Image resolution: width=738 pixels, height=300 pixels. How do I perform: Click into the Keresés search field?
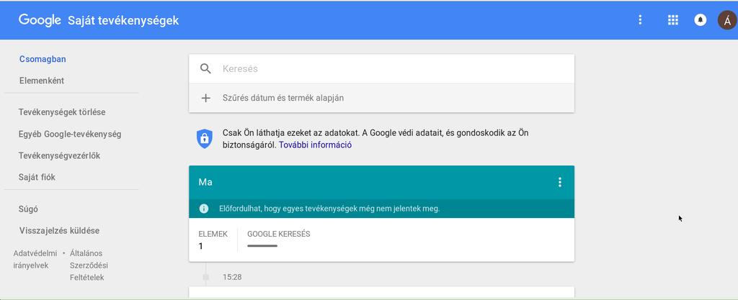[381, 68]
